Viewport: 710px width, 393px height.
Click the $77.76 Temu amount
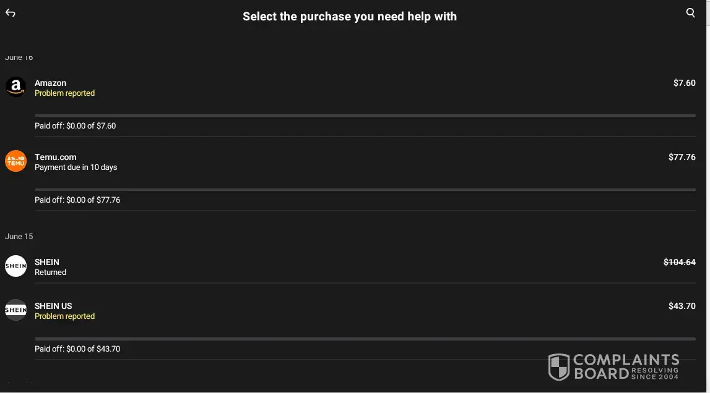pos(682,157)
